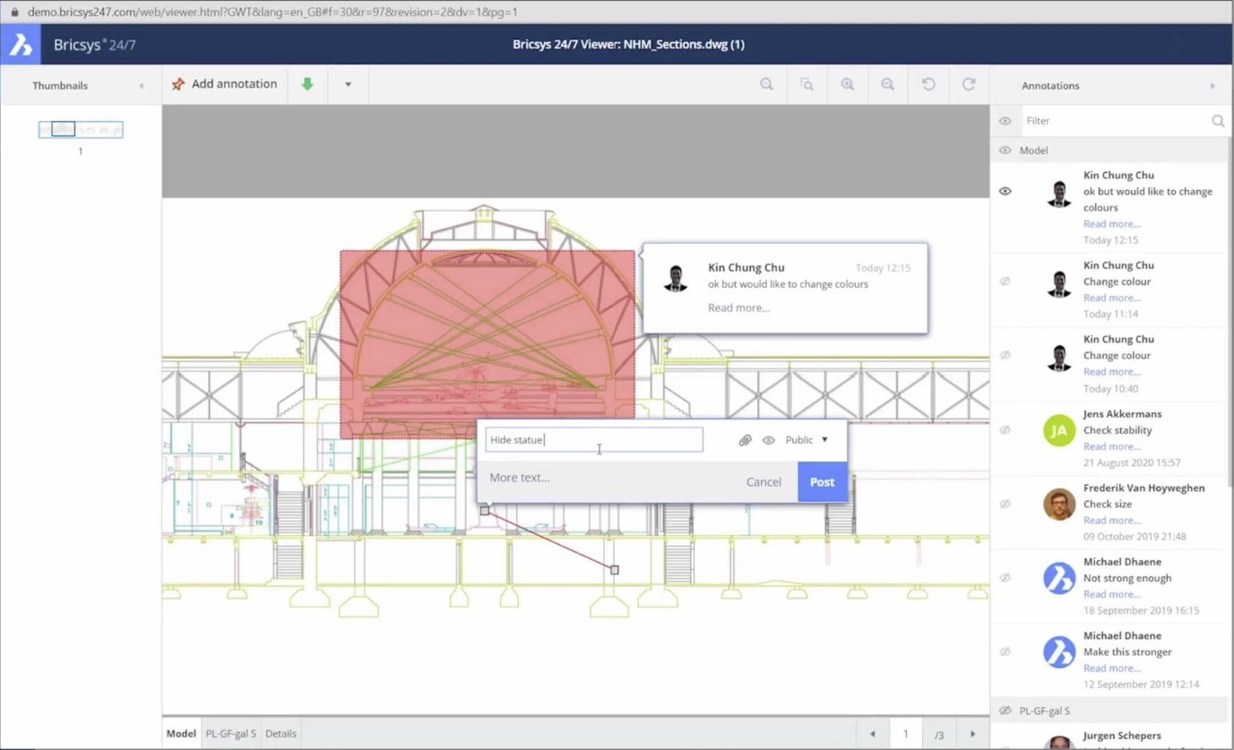Hide the 'ok but would like to change colours' annotation

[1005, 191]
